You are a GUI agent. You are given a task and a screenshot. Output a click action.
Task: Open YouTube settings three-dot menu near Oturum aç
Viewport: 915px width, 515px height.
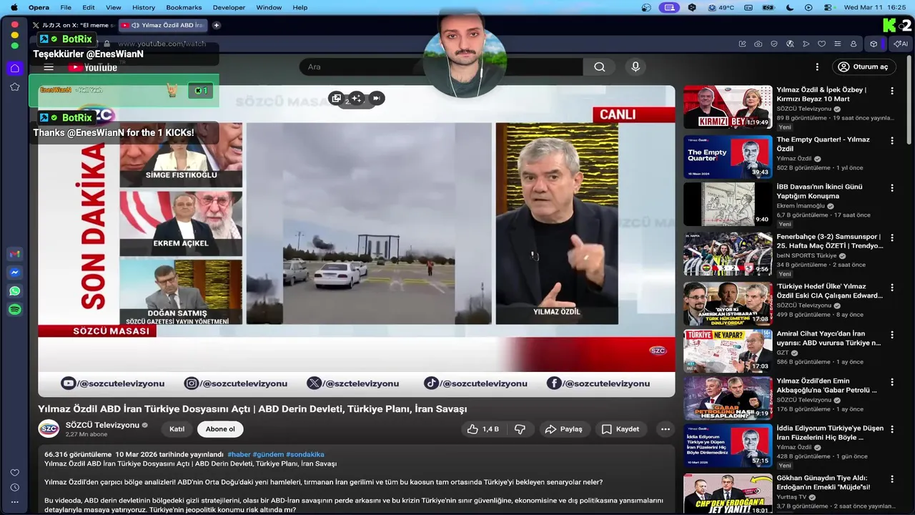click(x=816, y=67)
